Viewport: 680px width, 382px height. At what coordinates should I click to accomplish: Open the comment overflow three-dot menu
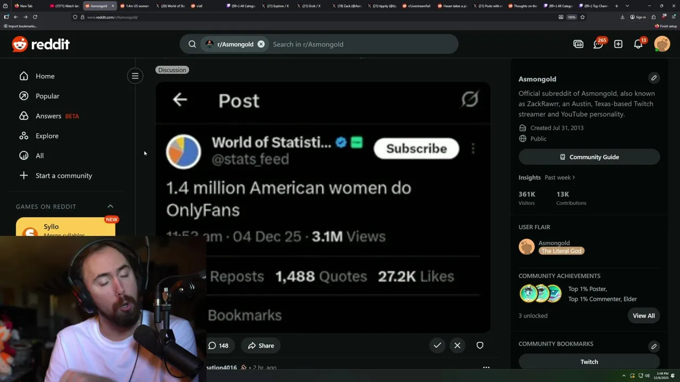pos(486,367)
